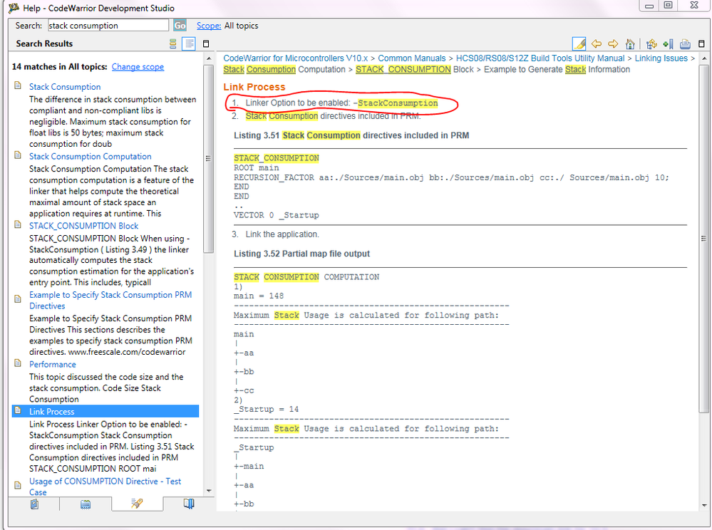Go forward with the right arrow

[x=613, y=43]
